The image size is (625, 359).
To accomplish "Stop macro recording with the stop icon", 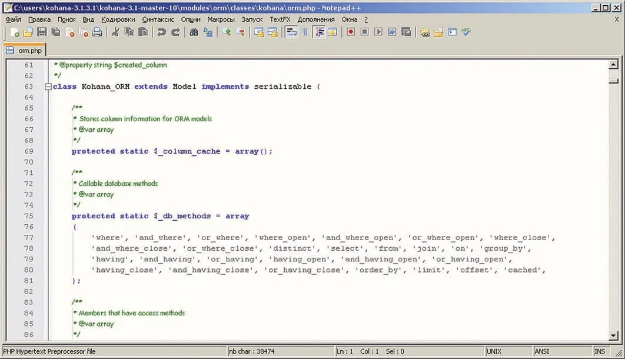I will pos(364,32).
